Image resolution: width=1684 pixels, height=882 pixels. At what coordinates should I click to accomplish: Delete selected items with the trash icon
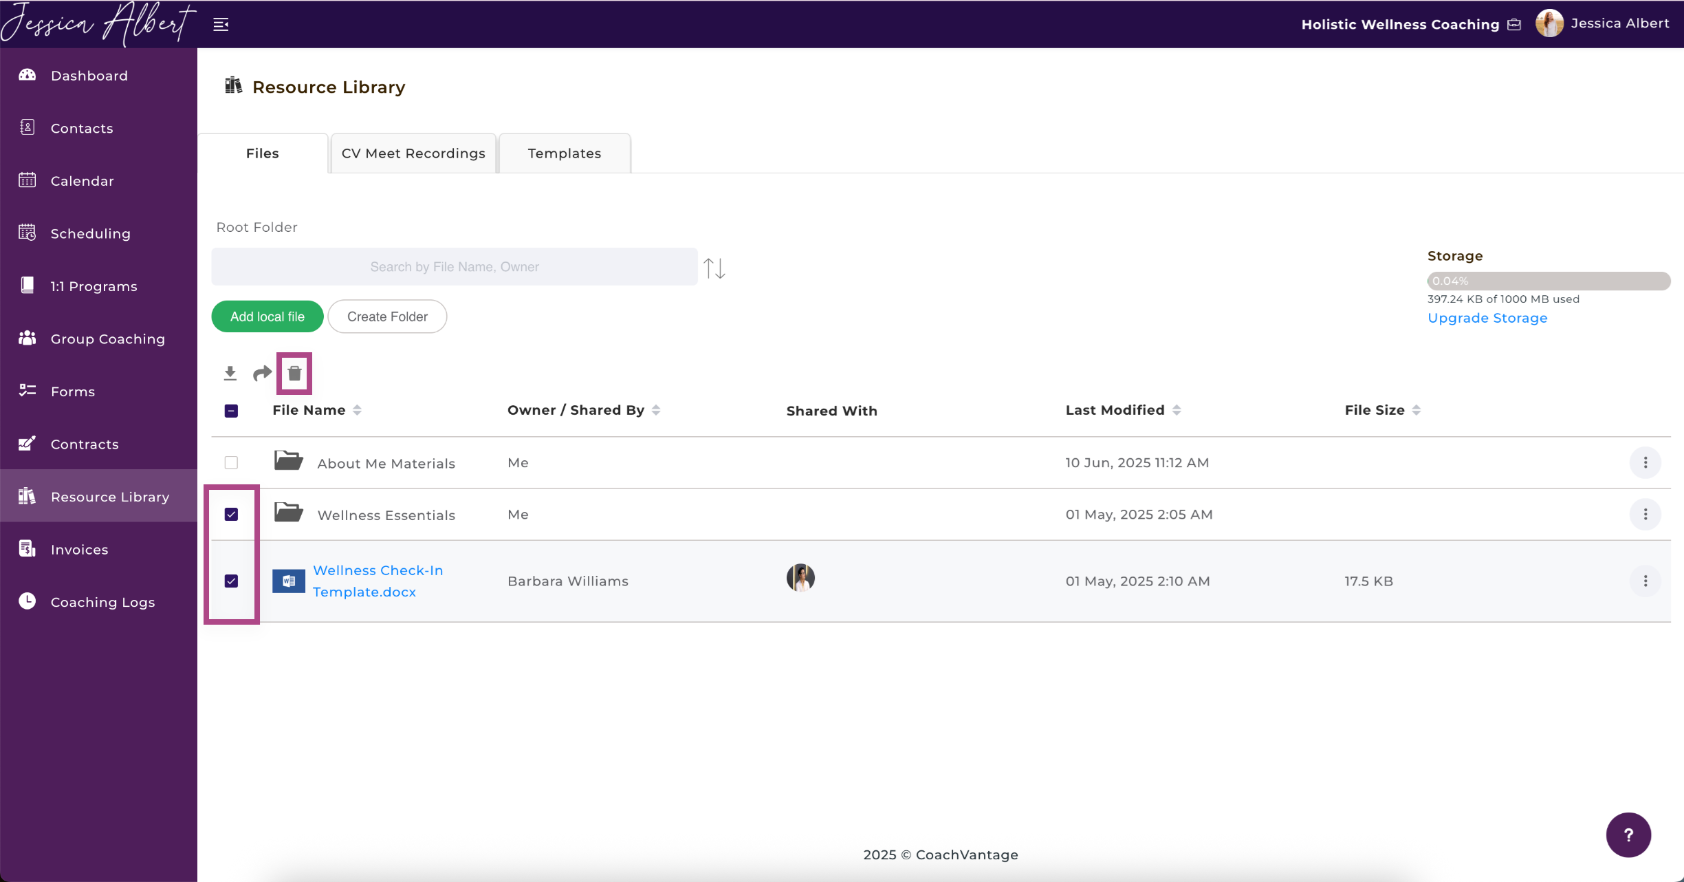[294, 374]
